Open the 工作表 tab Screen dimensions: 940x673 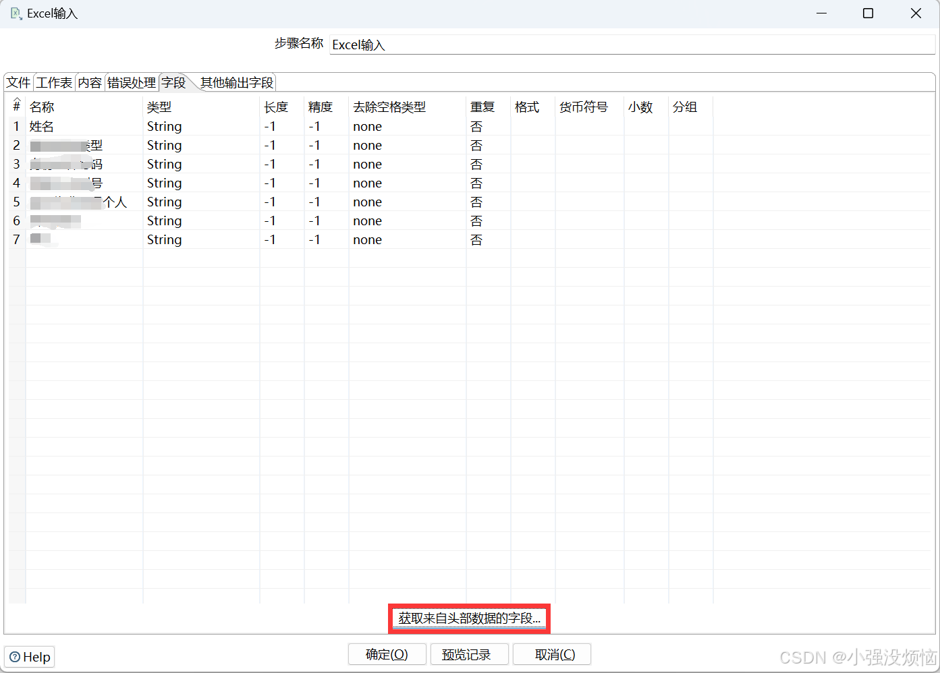[x=53, y=82]
